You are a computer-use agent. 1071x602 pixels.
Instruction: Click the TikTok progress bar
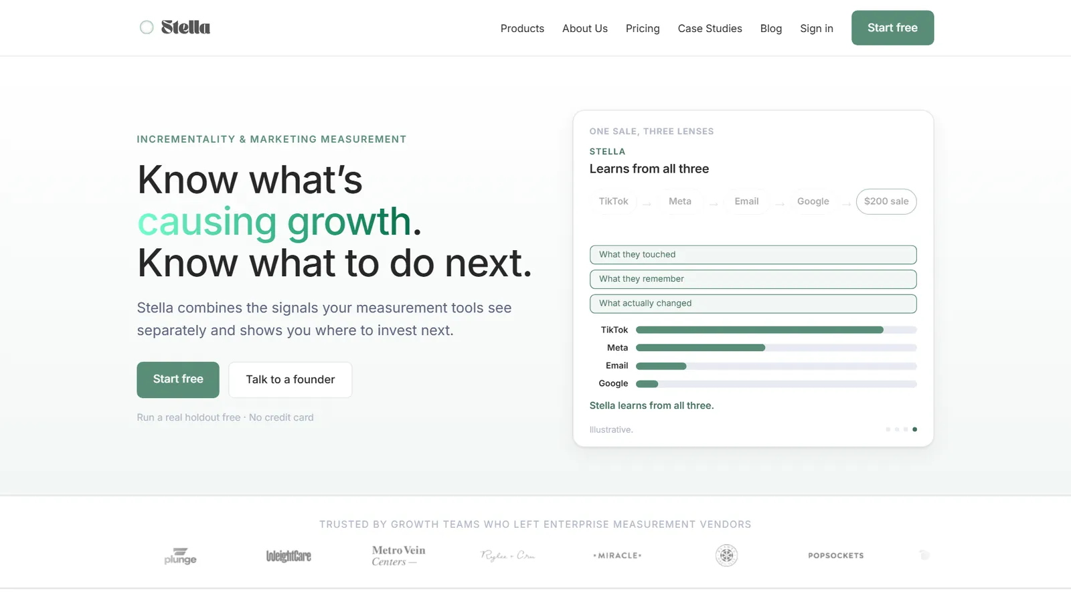pyautogui.click(x=776, y=330)
